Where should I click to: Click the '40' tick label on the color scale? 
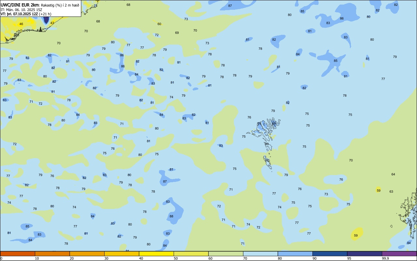tap(141, 258)
